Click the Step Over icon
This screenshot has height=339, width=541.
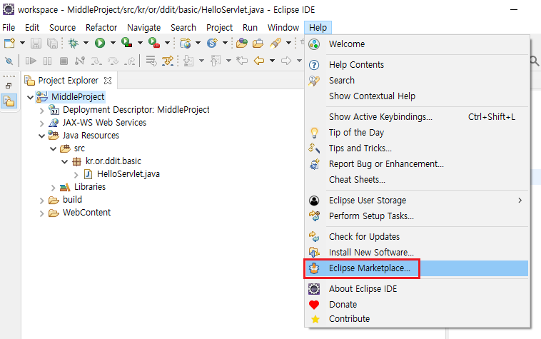point(113,61)
